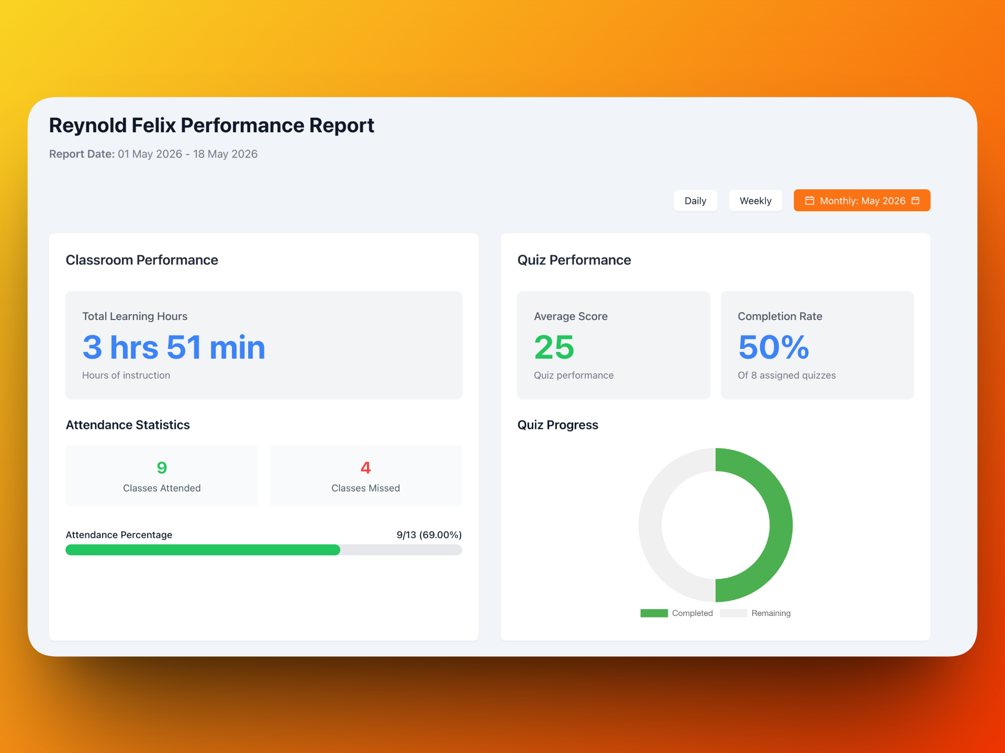Click the calendar icon right of Monthly: May 2026
The width and height of the screenshot is (1005, 753).
tap(915, 200)
